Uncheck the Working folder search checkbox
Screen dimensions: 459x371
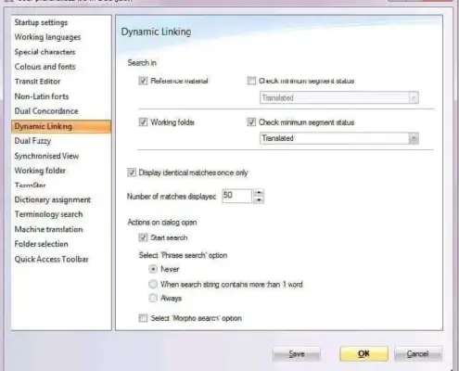point(143,122)
